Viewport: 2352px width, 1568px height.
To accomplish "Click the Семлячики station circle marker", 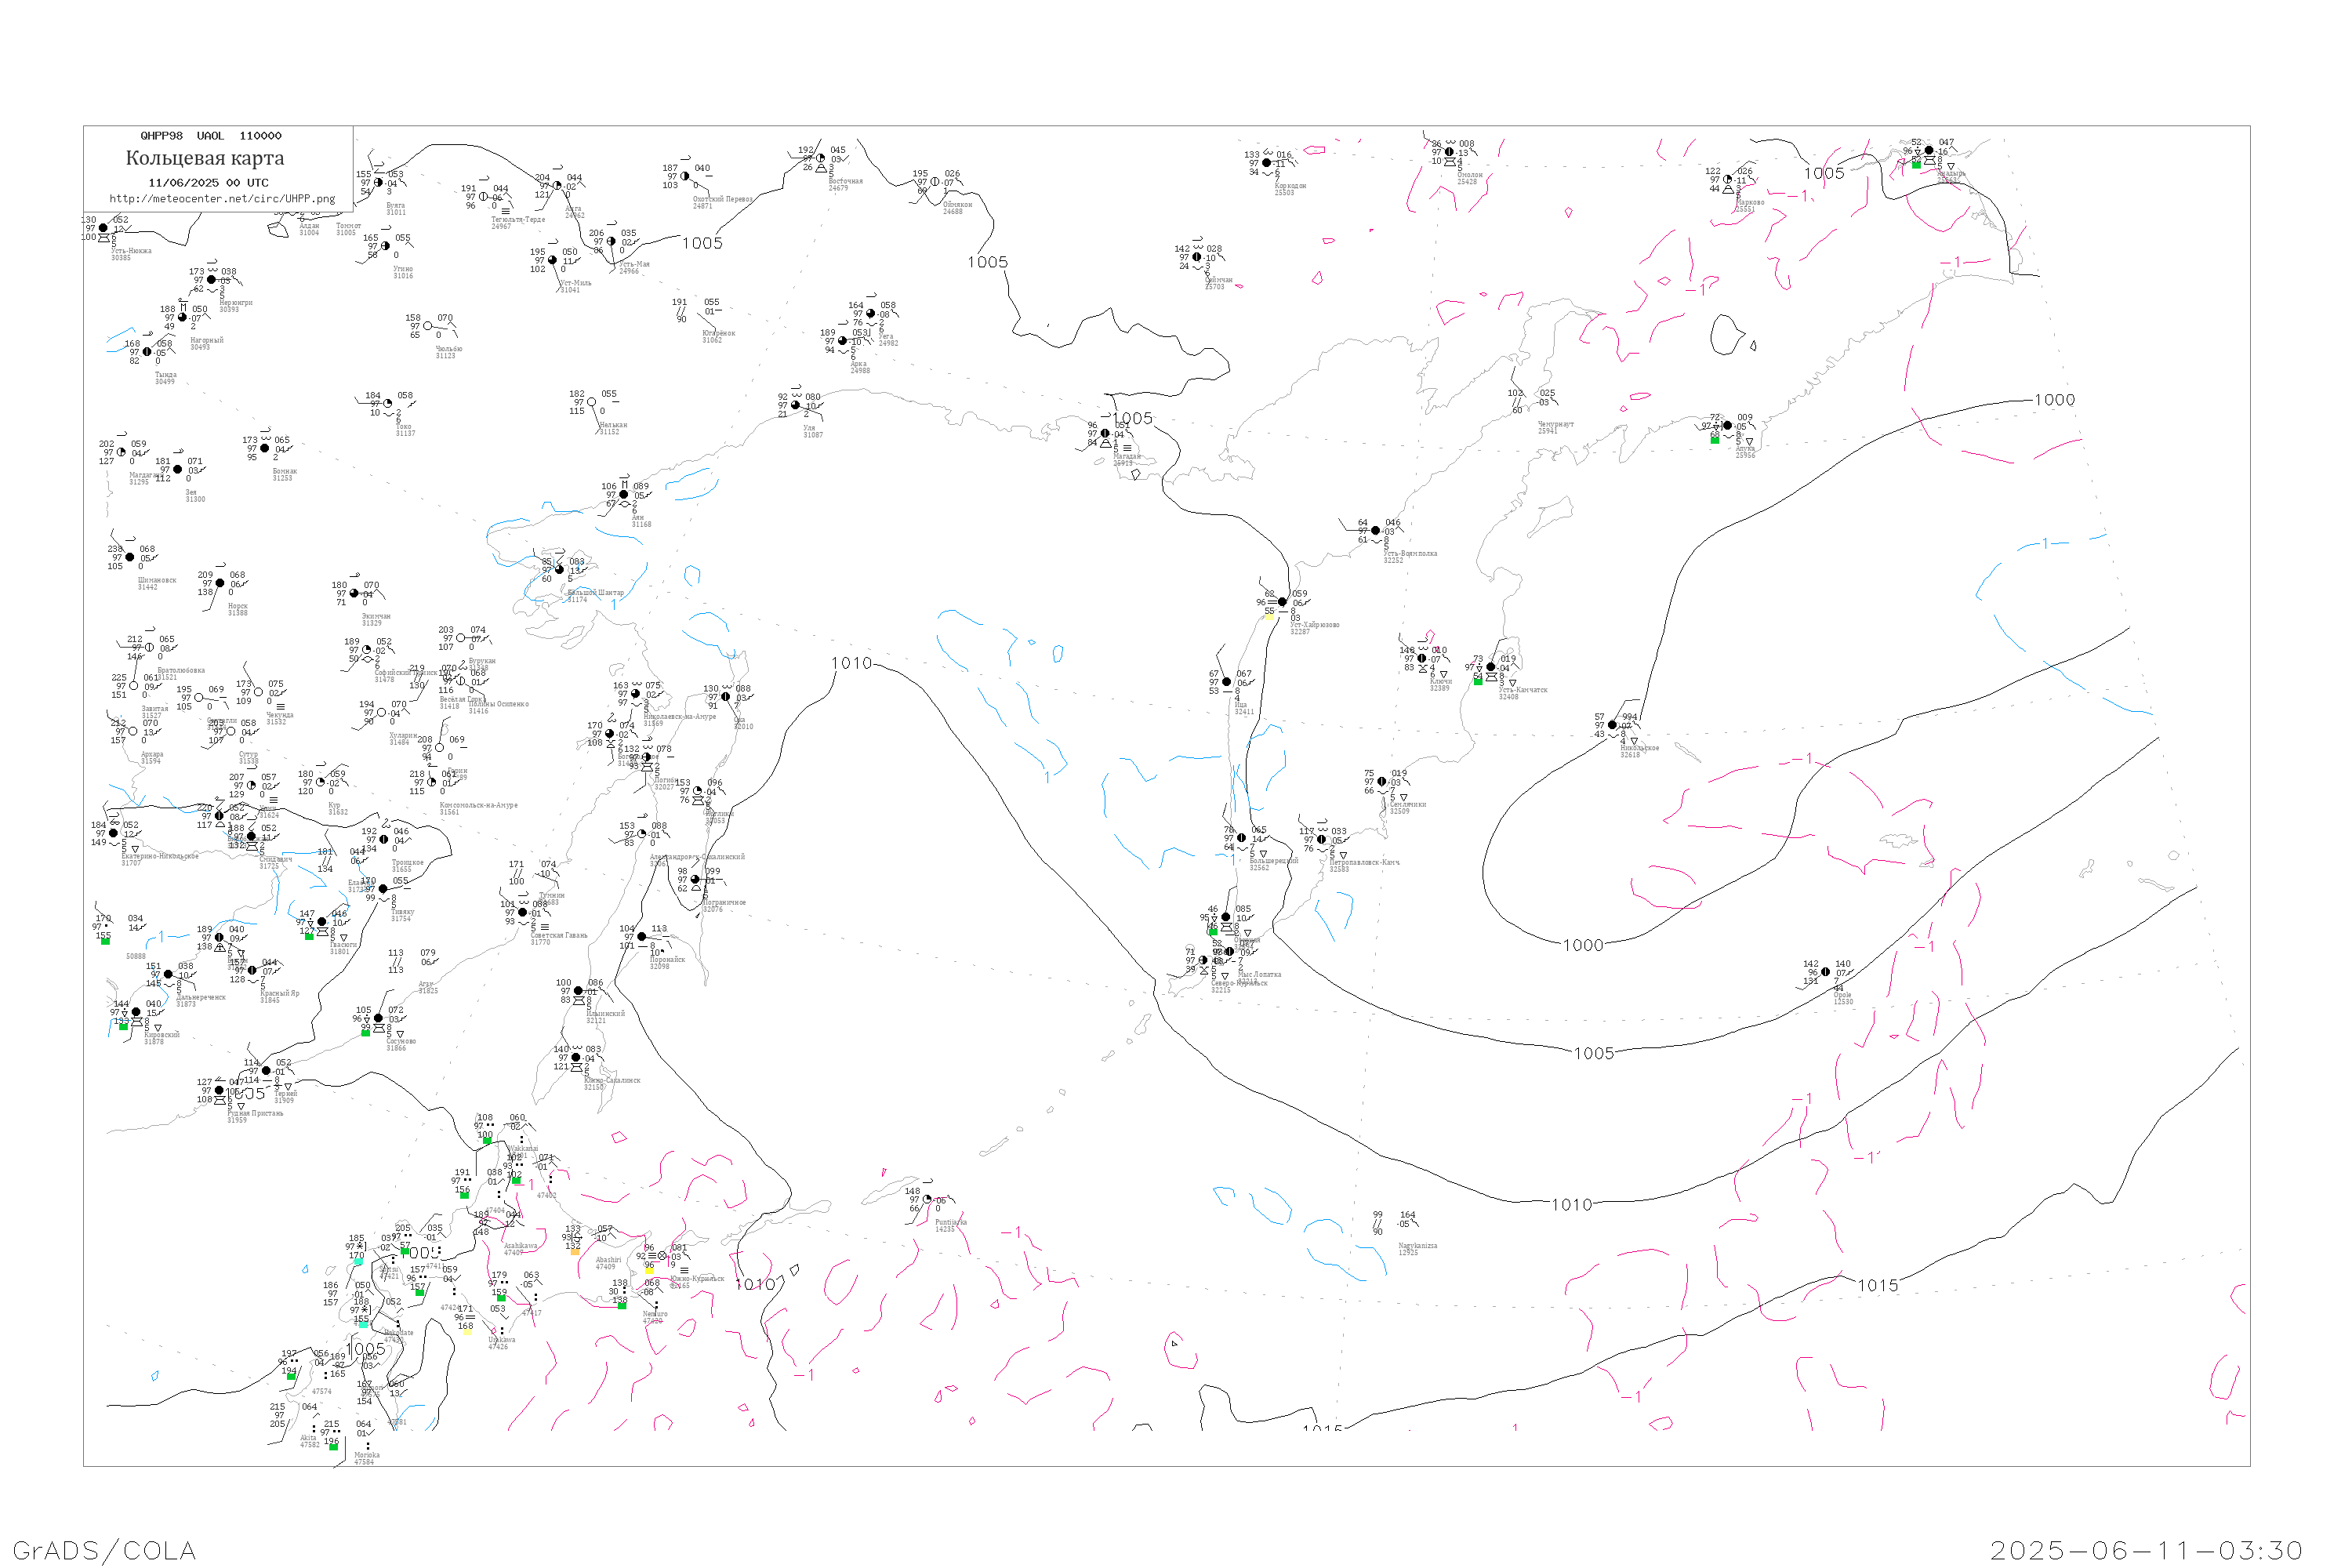I will [1382, 782].
